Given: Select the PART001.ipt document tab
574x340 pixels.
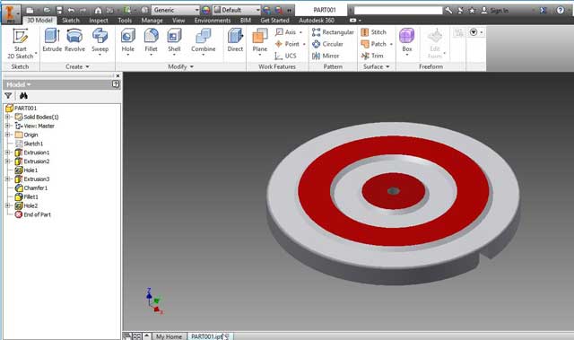Looking at the screenshot, I should click(x=209, y=336).
